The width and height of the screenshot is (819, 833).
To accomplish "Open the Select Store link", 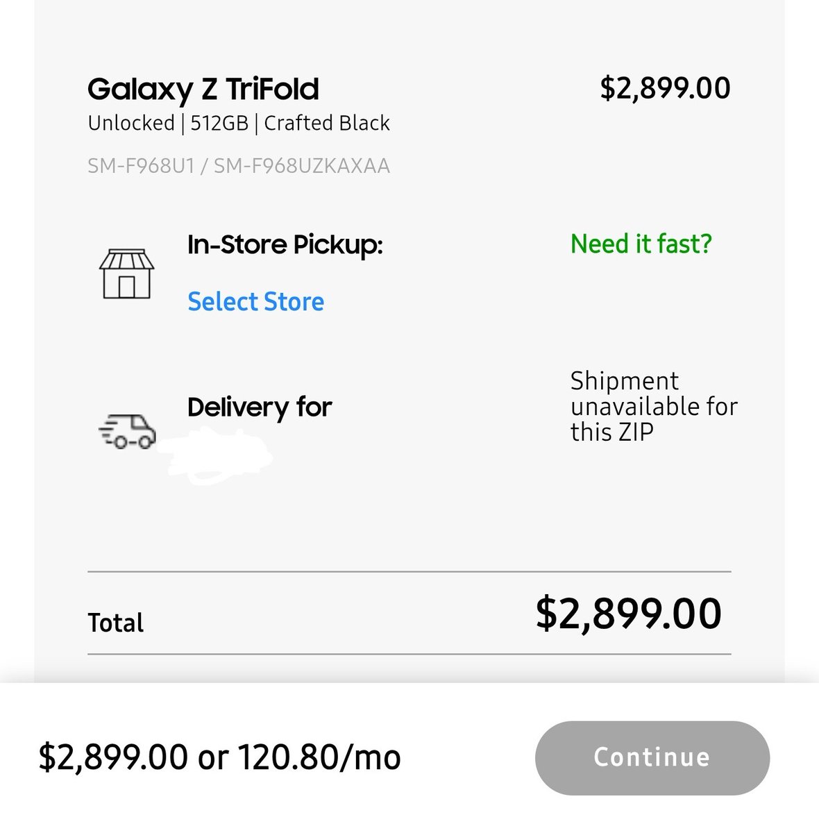I will [x=255, y=302].
